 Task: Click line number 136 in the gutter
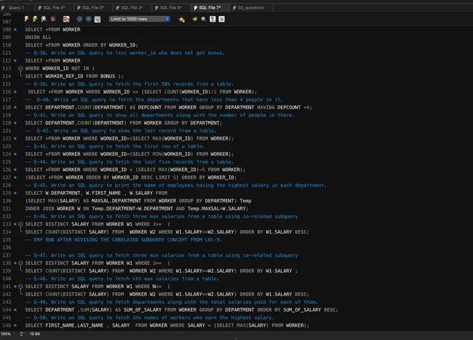(7, 248)
